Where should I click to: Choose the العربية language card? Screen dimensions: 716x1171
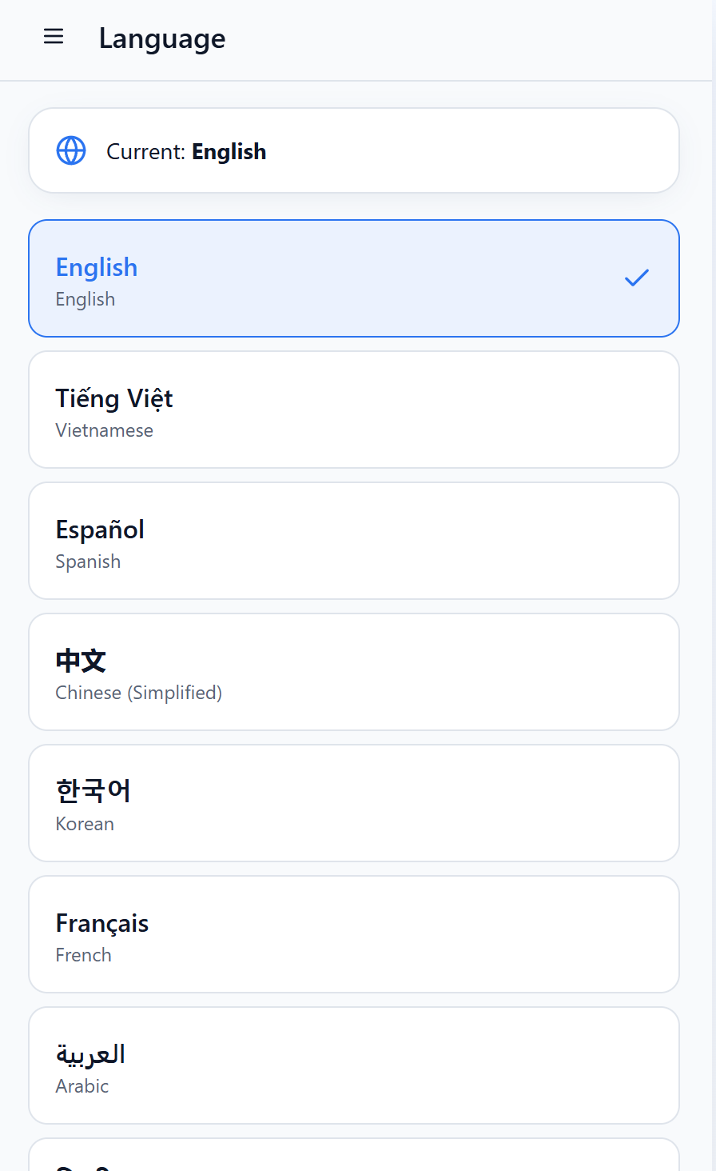tap(354, 1065)
